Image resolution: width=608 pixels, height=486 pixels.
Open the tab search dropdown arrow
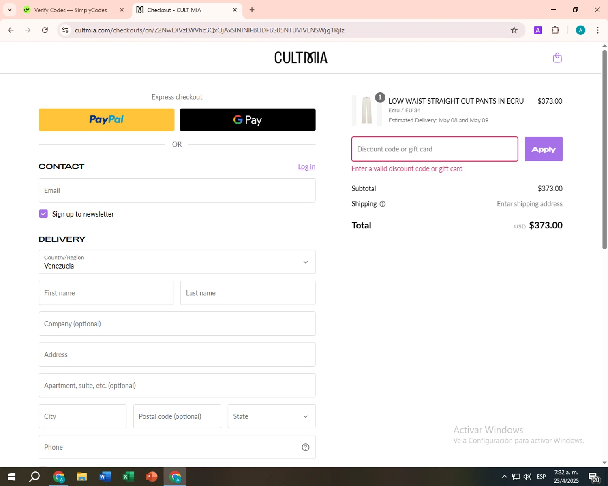point(10,10)
